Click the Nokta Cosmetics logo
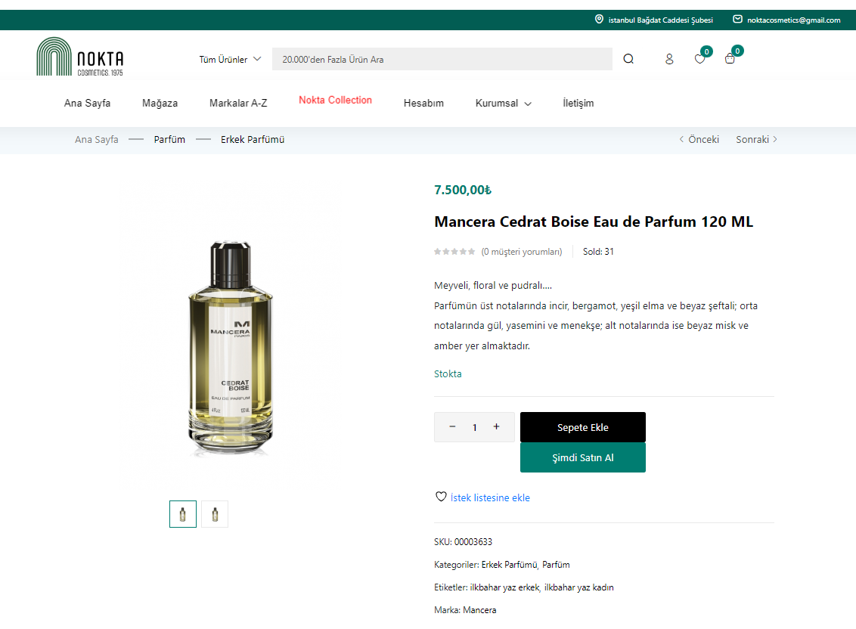The width and height of the screenshot is (856, 629). coord(80,57)
